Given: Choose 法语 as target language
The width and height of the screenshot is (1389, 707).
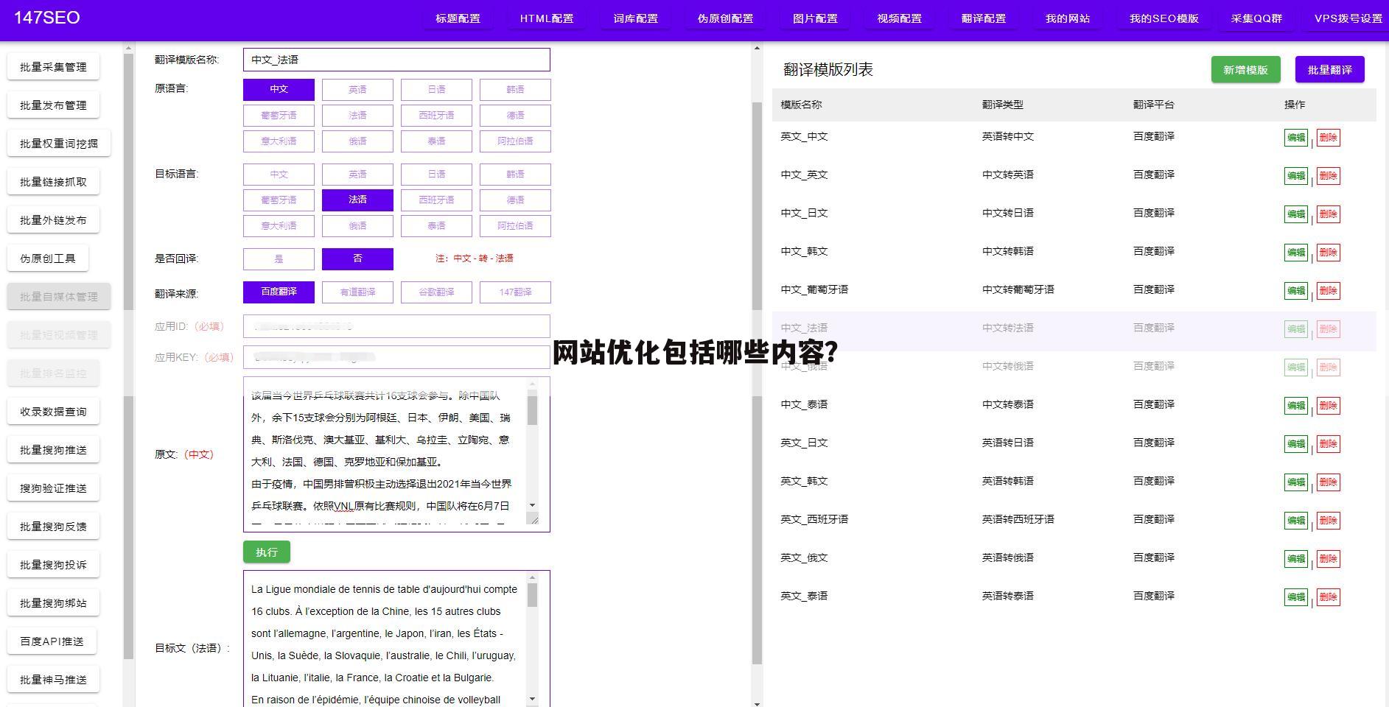Looking at the screenshot, I should (x=357, y=200).
